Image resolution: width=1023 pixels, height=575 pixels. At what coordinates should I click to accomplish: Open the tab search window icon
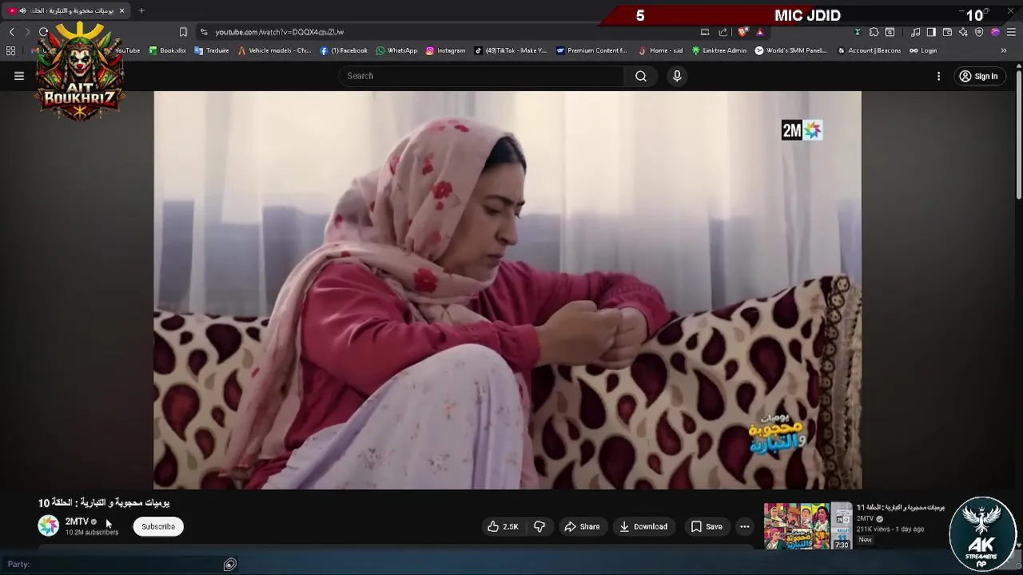(890, 32)
